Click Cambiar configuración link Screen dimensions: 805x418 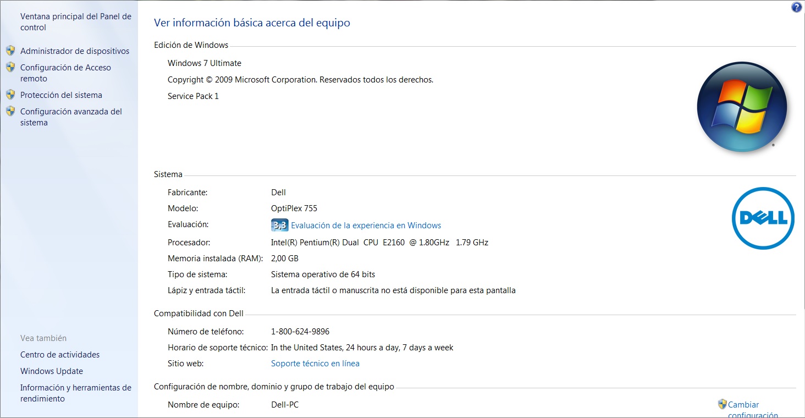743,405
